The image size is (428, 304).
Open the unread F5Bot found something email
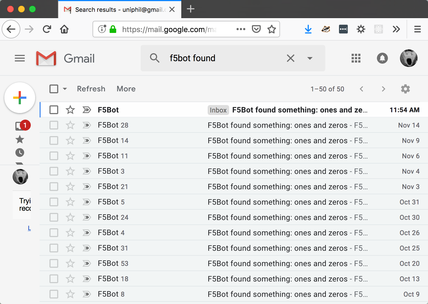[x=234, y=110]
